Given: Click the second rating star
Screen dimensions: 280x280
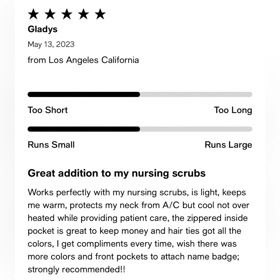Looking at the screenshot, I should 50,14.
